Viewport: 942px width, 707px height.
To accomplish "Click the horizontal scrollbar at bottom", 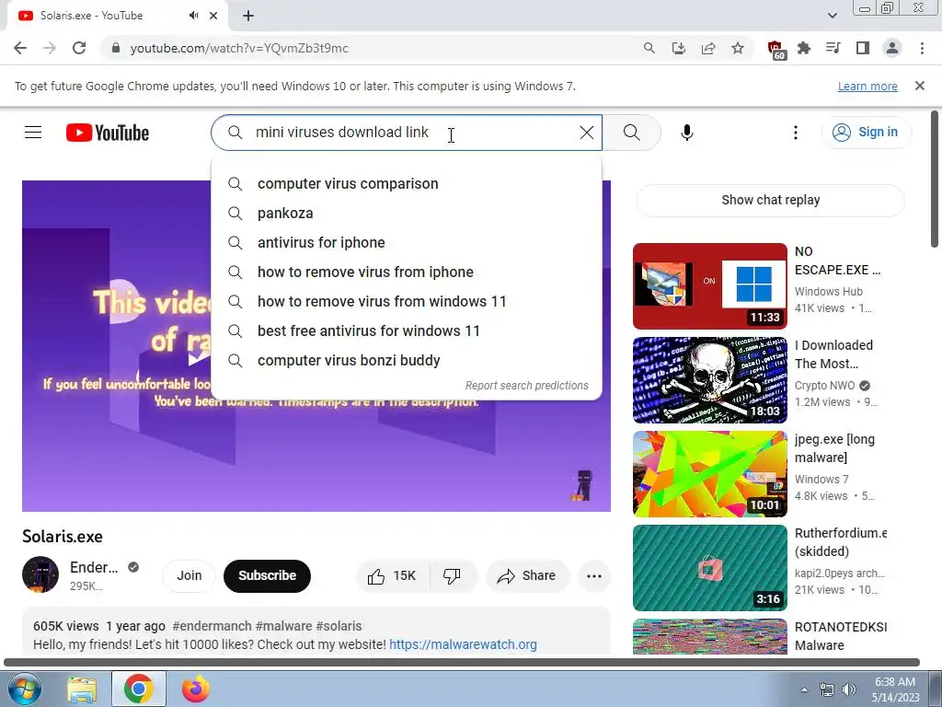I will [462, 663].
